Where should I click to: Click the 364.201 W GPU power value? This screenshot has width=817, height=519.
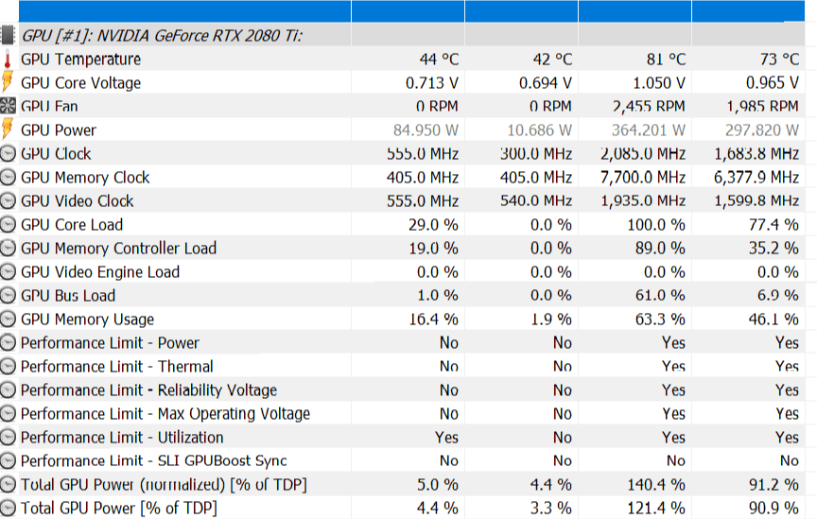pos(649,130)
